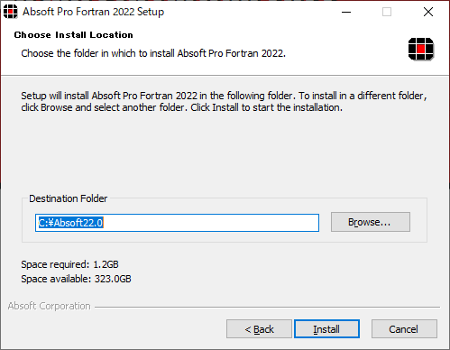This screenshot has height=350, width=450.
Task: Click the highlighted C:¥Absoft22.0 path text
Action: (x=71, y=223)
